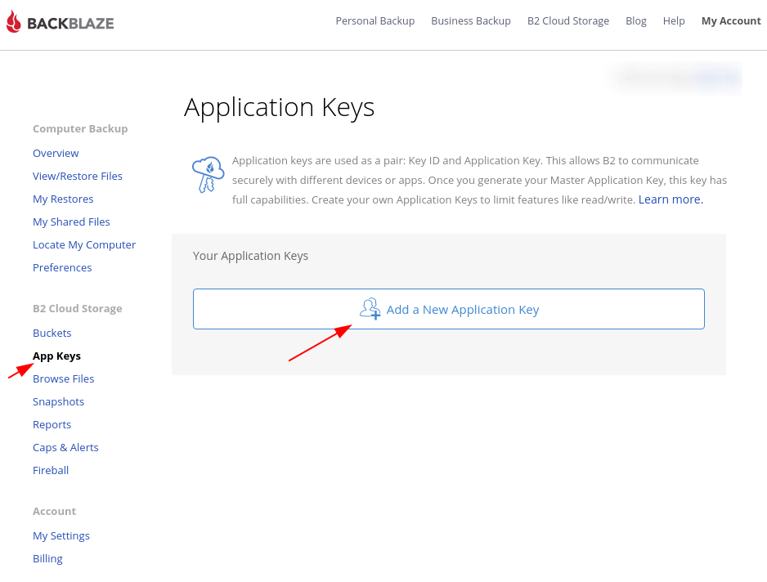This screenshot has width=767, height=582.
Task: Open My Account
Action: [731, 20]
